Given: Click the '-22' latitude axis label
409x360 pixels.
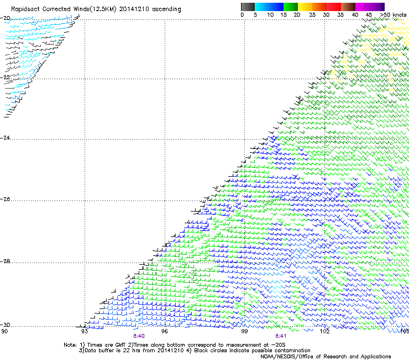Looking at the screenshot, I should click(5, 78).
